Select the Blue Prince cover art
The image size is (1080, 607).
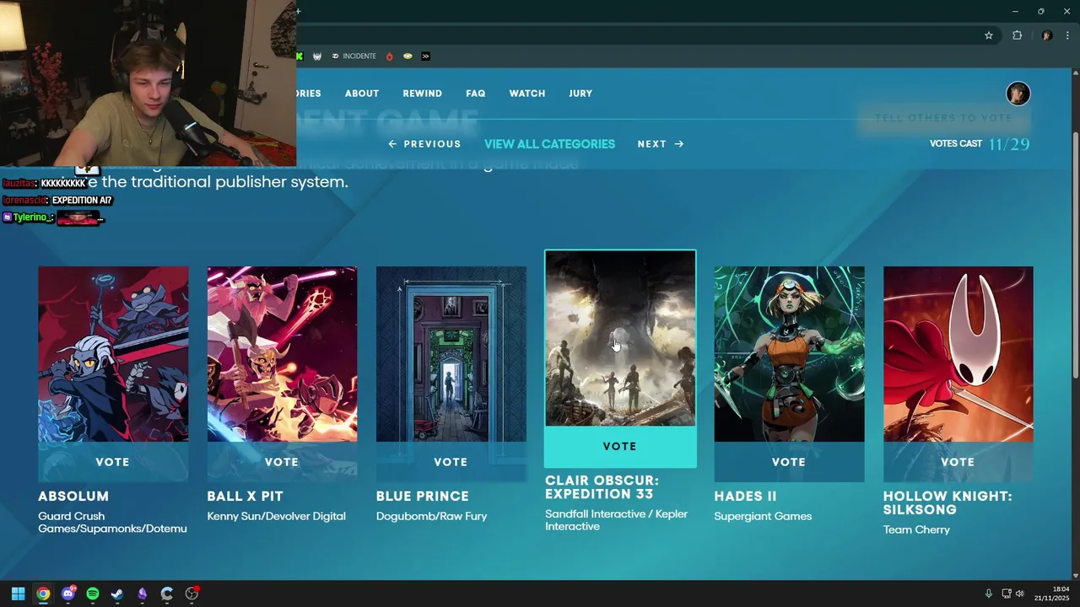451,354
